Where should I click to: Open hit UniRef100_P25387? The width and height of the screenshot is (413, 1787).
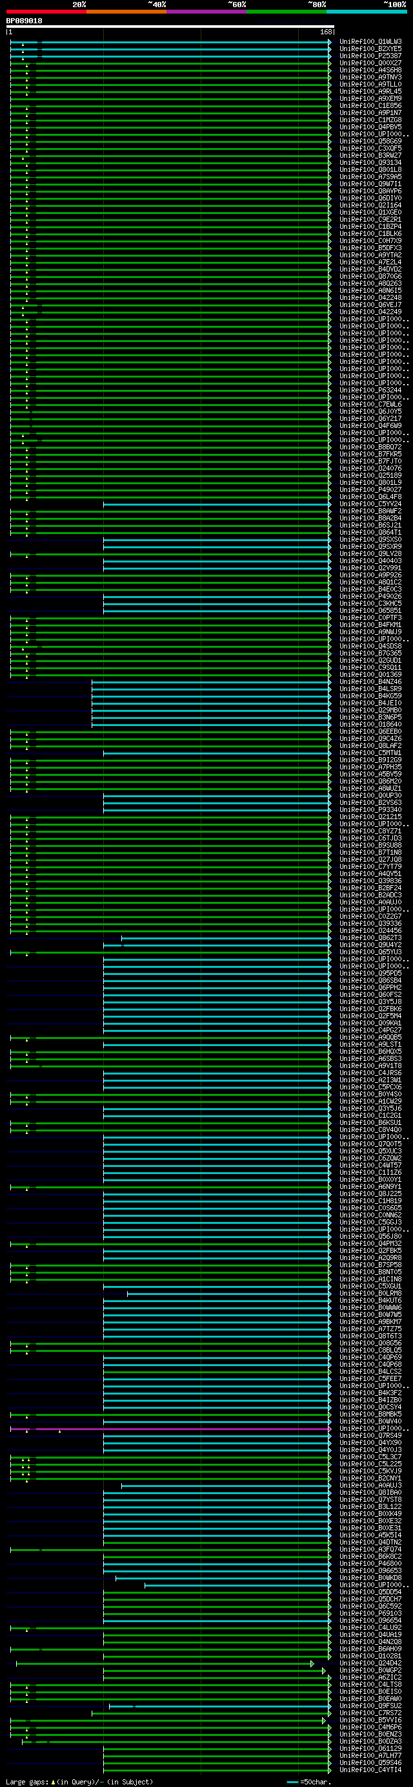(x=370, y=56)
